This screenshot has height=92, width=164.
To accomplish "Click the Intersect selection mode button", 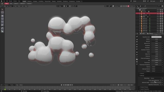I will pyautogui.click(x=29, y=4).
